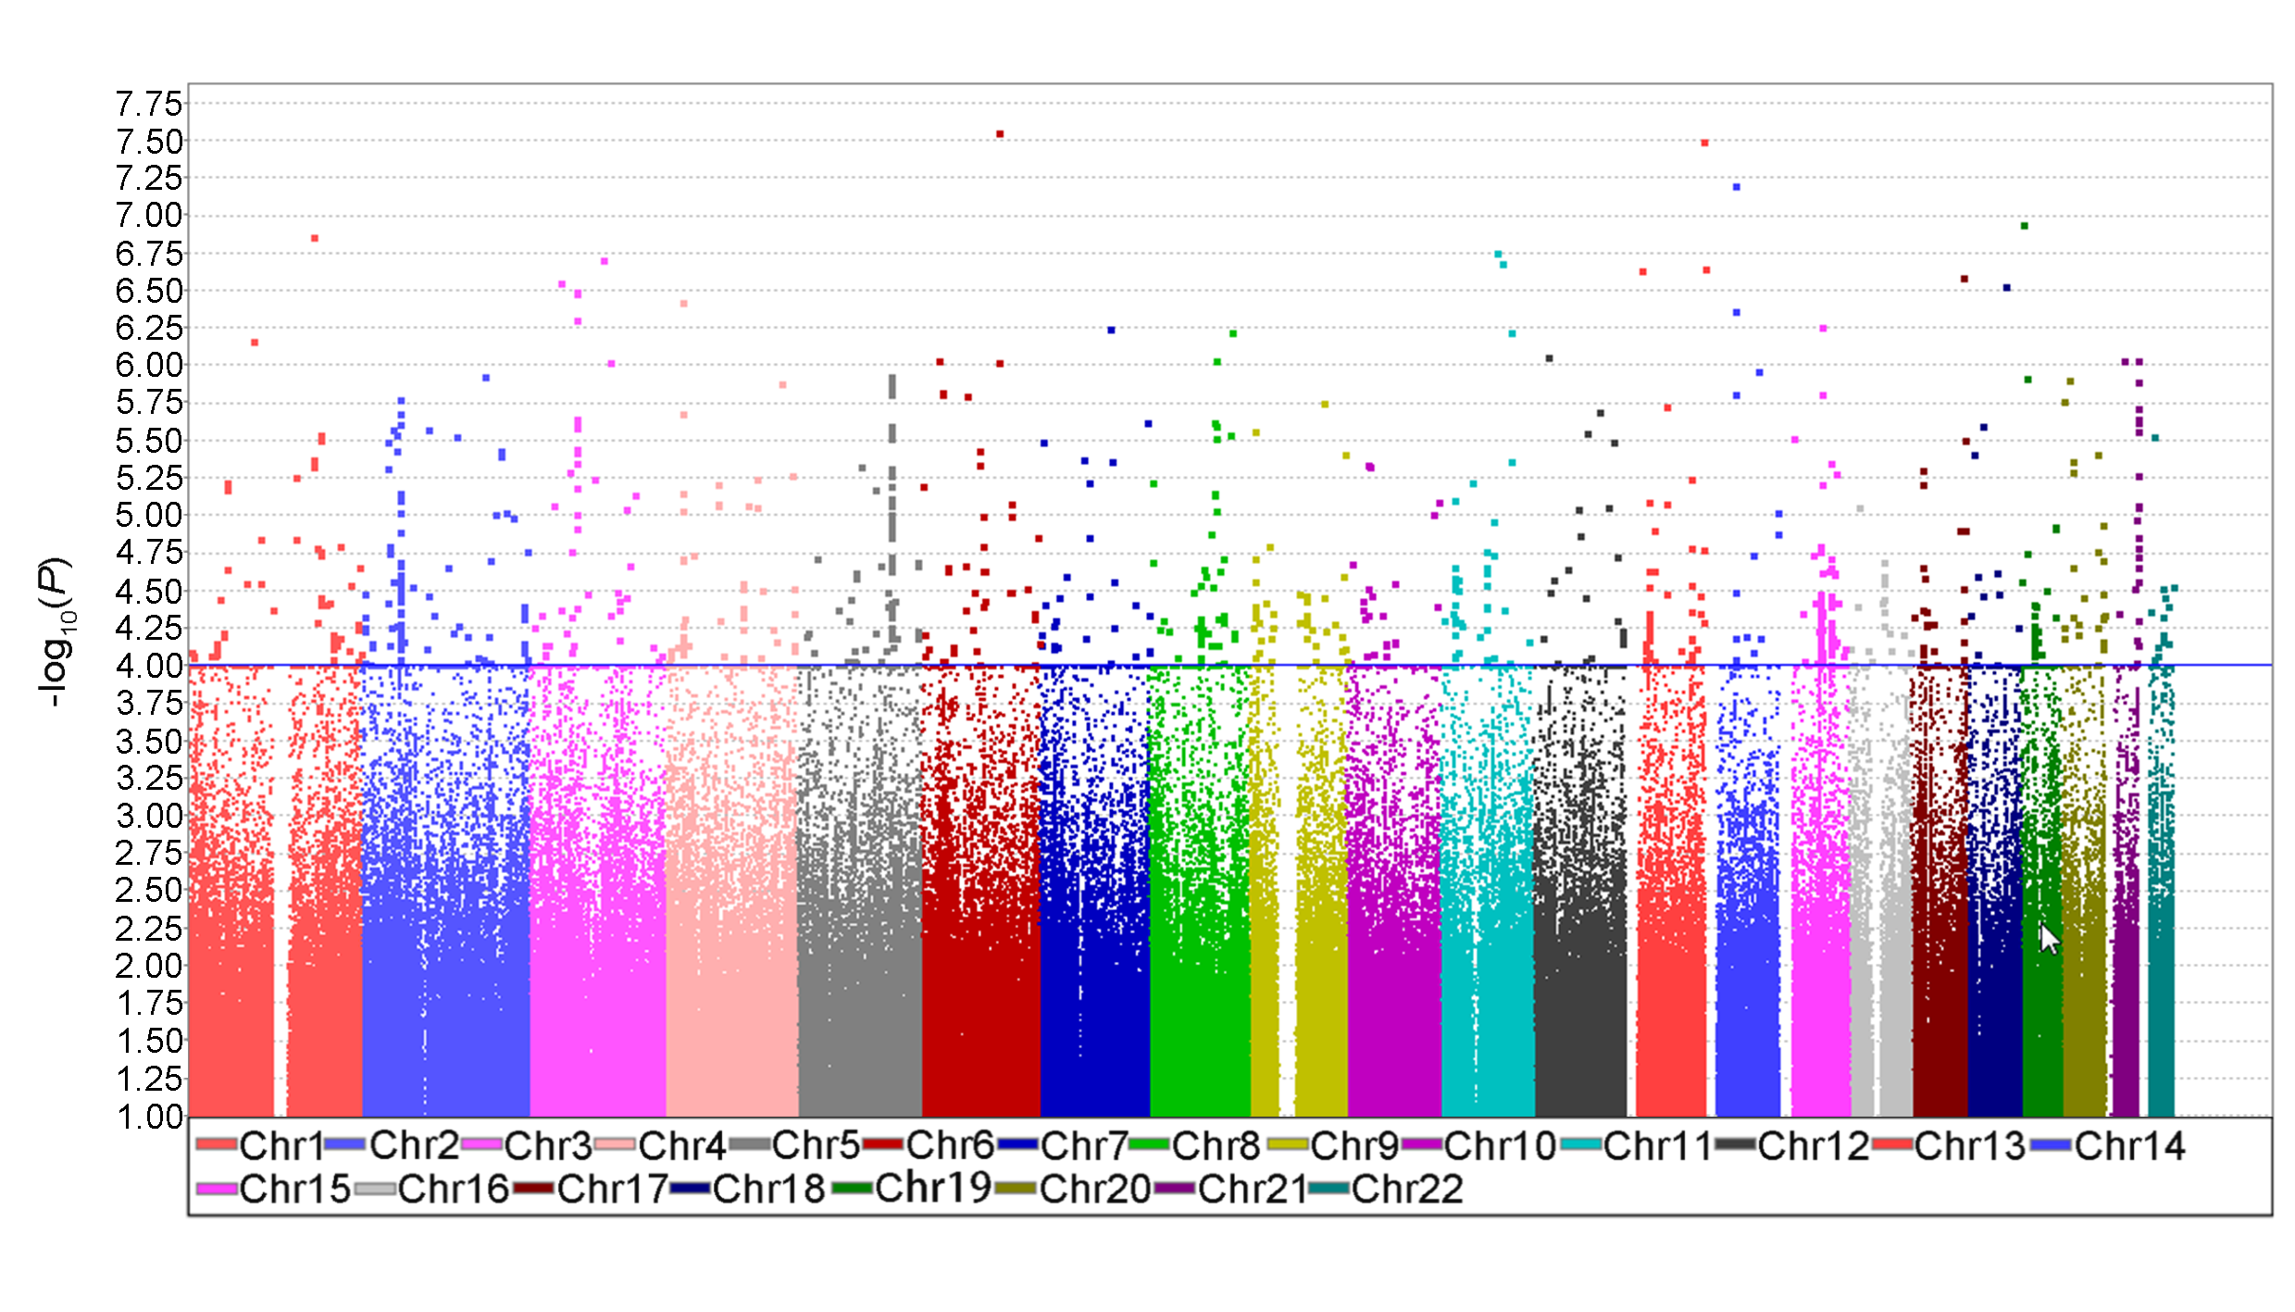The height and width of the screenshot is (1312, 2295).
Task: Click the Chr19 legend label
Action: point(933,1189)
